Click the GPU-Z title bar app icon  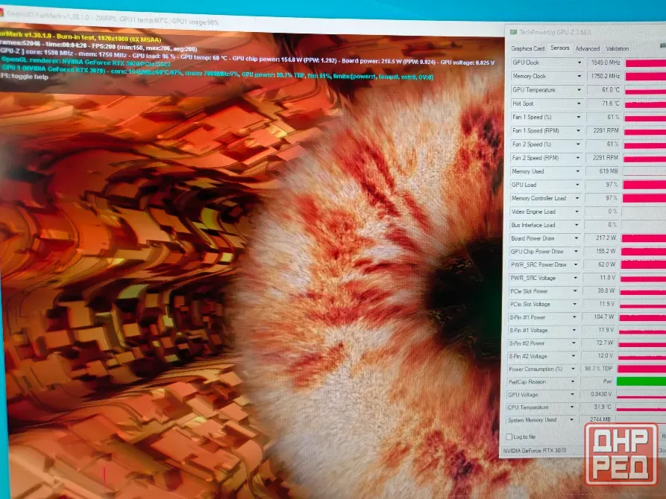pos(514,32)
